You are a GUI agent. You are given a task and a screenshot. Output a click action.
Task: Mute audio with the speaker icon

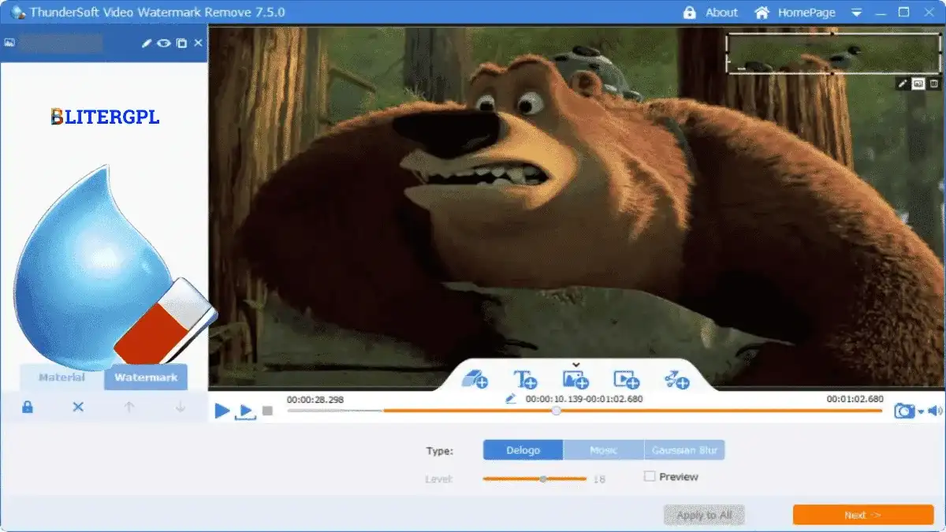[x=935, y=411]
